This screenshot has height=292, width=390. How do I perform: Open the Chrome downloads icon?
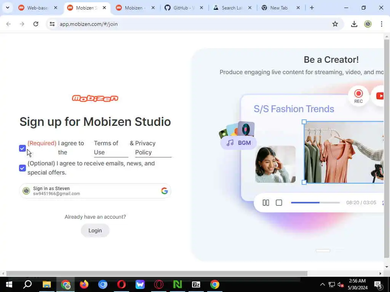[354, 24]
